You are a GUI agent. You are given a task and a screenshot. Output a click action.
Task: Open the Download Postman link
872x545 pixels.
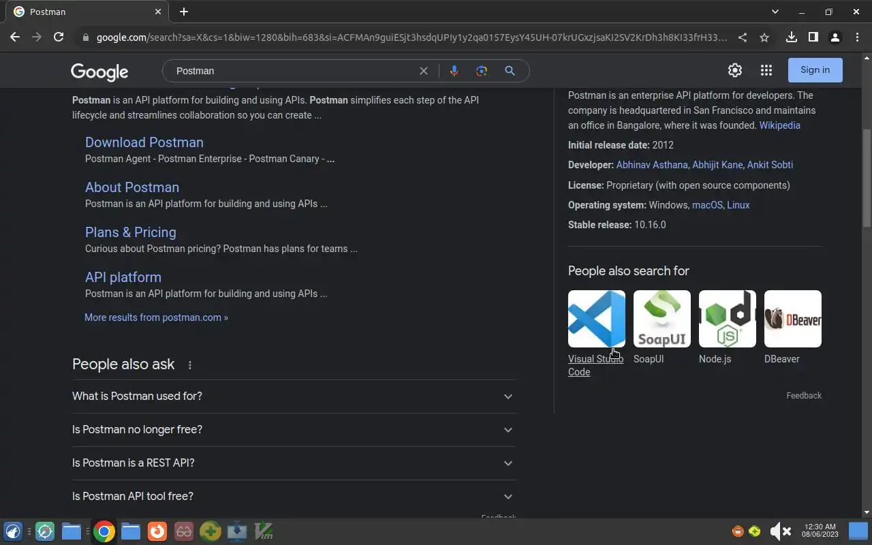tap(144, 142)
